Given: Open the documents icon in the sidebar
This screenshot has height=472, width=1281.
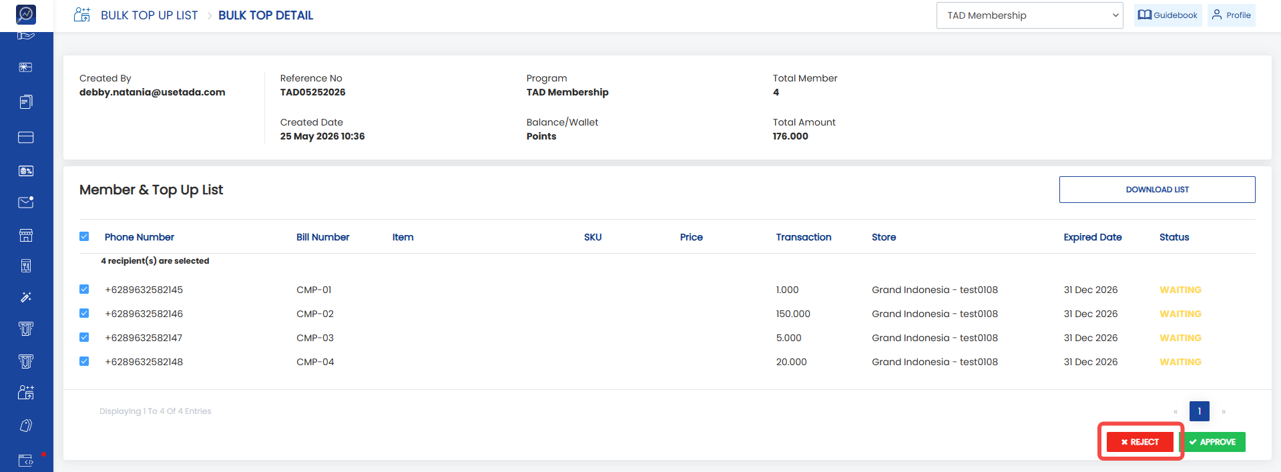Looking at the screenshot, I should tap(26, 101).
